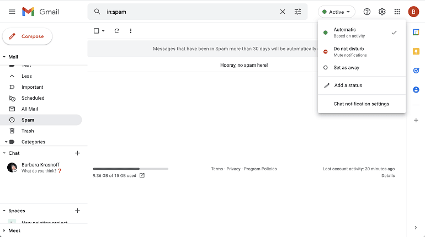The image size is (425, 237).
Task: Click the Scheduled clock icon
Action: point(12,98)
